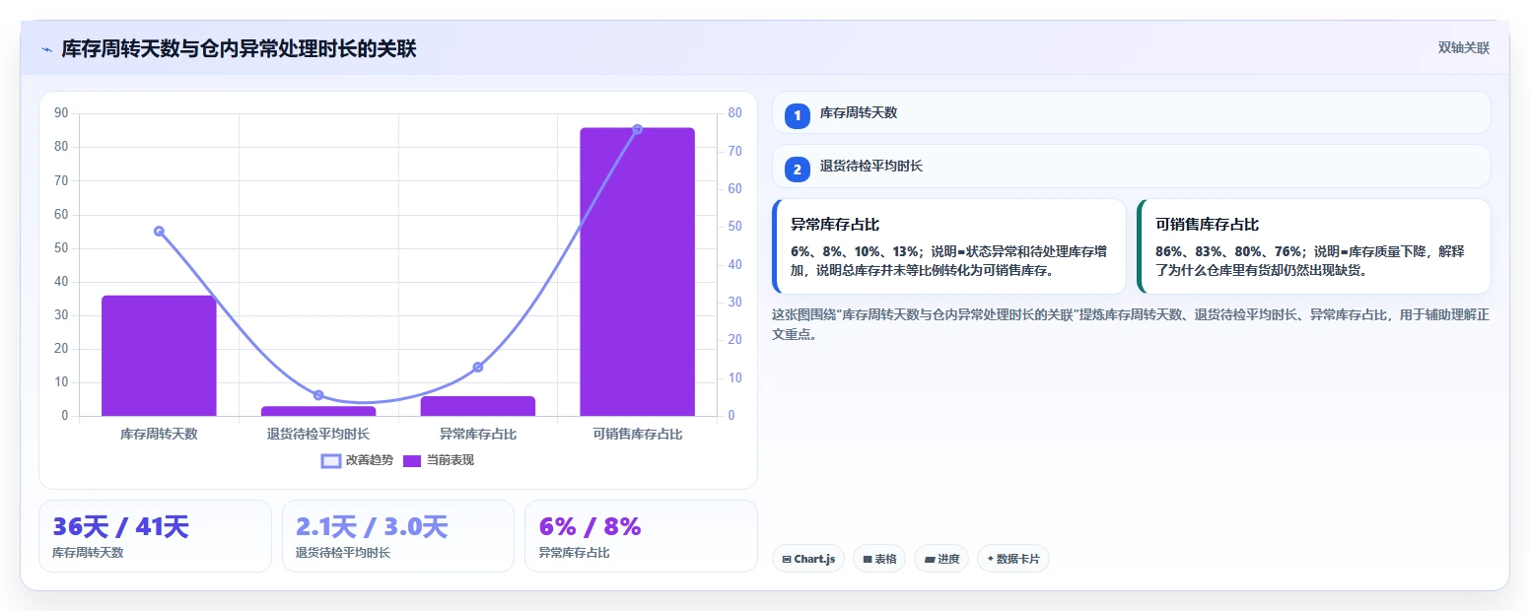Click the description paragraph starting 这张图围绕
Image resolution: width=1530 pixels, height=611 pixels.
[1131, 324]
